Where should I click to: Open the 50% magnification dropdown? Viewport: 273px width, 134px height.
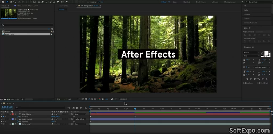(61, 99)
